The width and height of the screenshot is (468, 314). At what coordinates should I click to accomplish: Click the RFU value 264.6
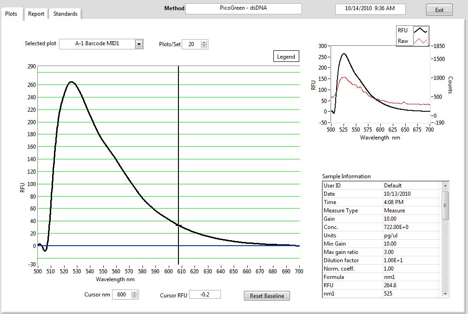(x=390, y=285)
